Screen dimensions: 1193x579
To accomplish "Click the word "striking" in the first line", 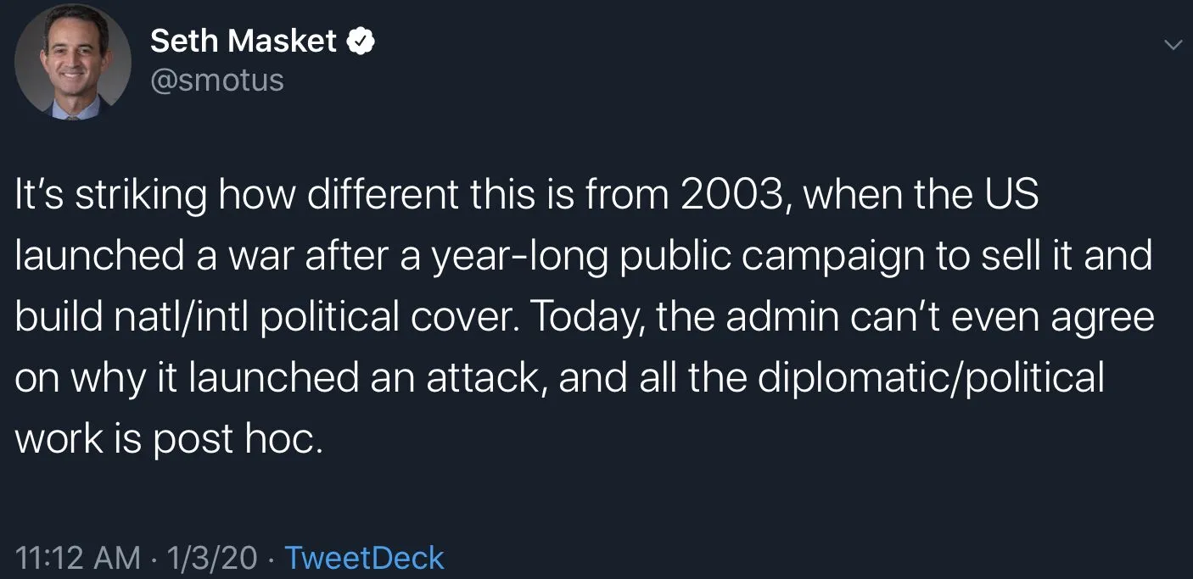I will pos(140,195).
